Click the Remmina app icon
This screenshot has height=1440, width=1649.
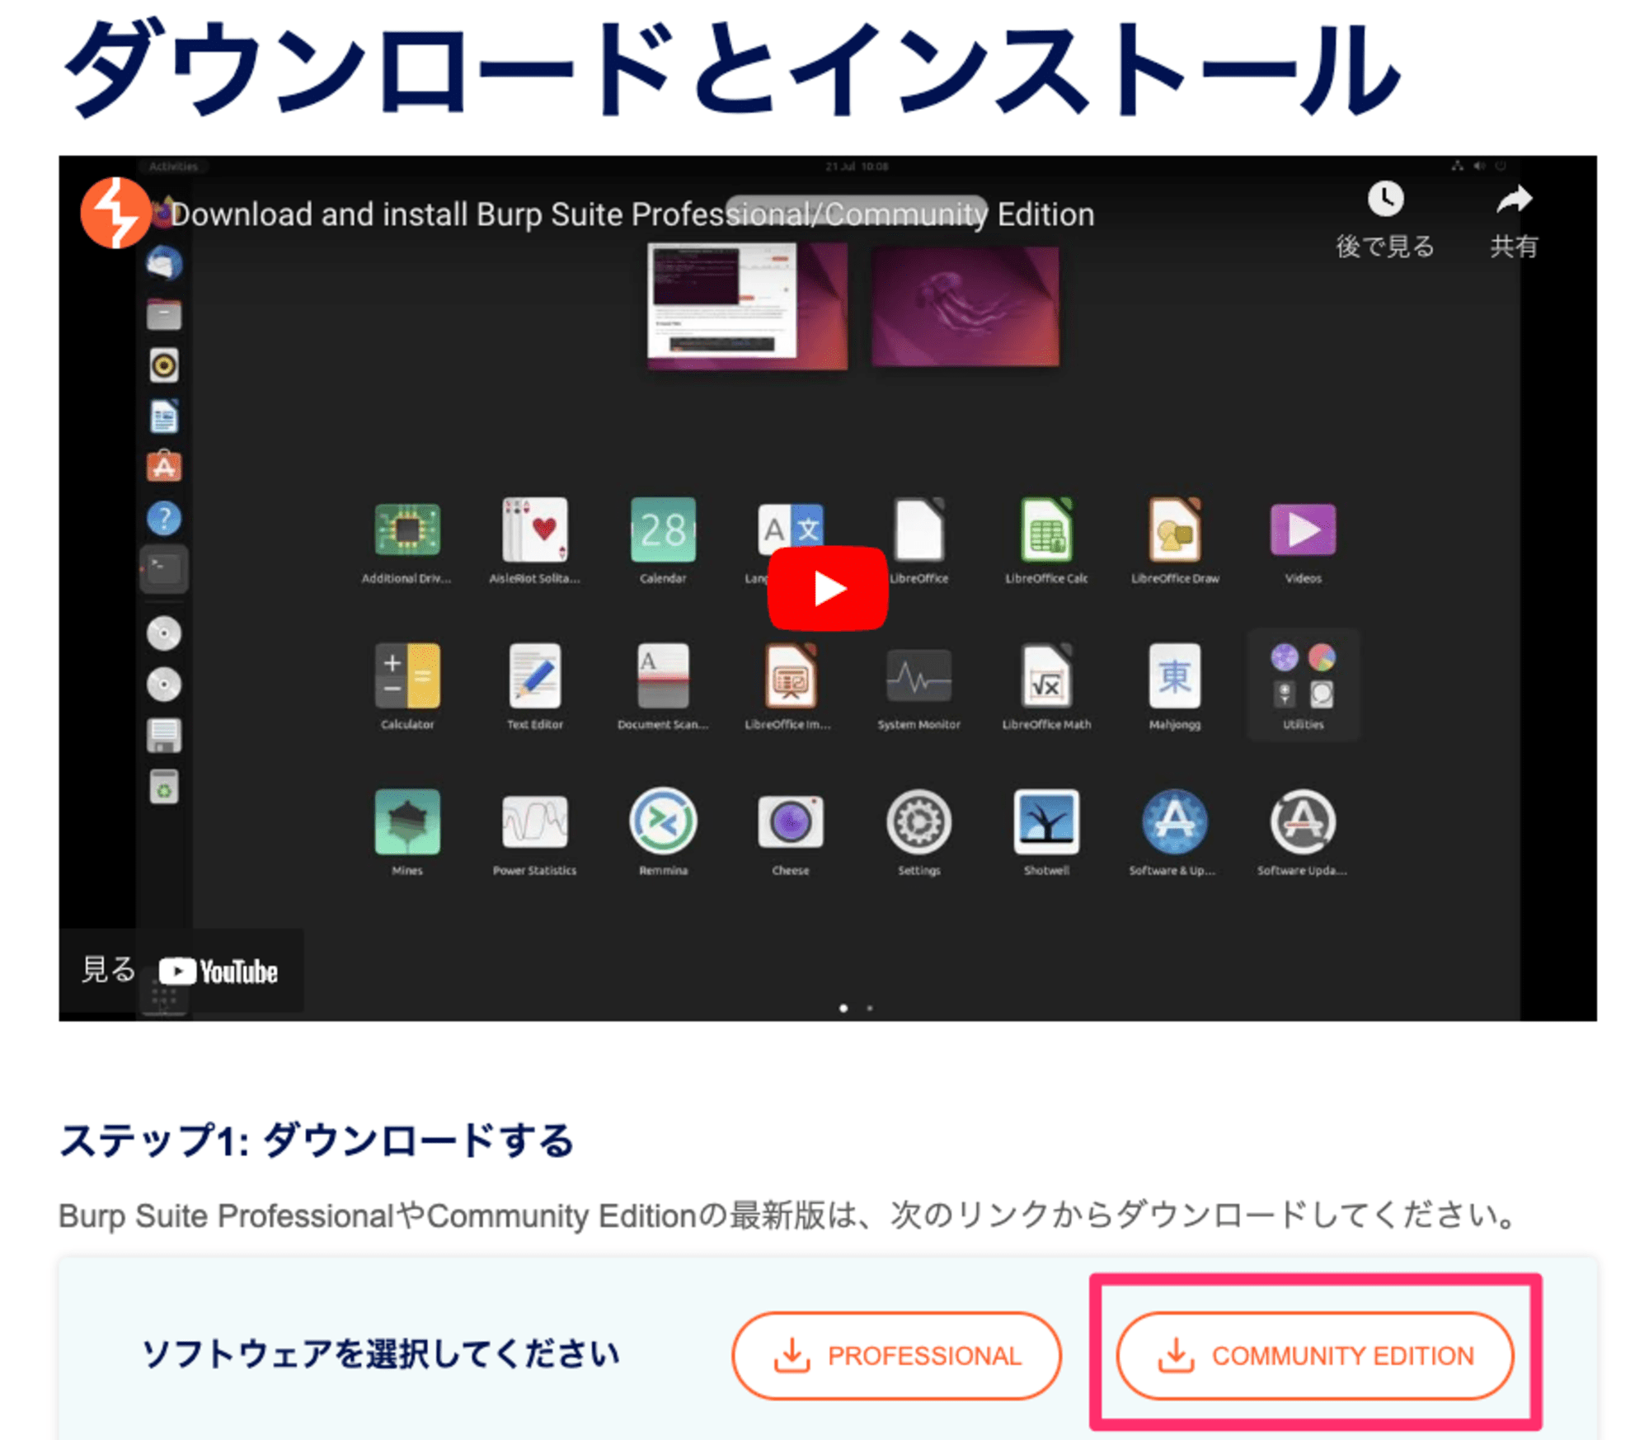point(663,822)
